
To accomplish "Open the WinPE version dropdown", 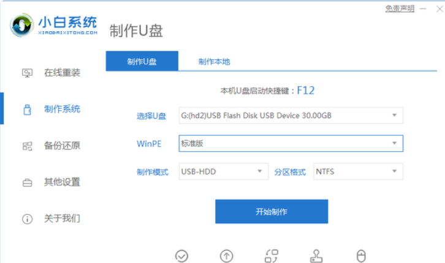I will 394,143.
